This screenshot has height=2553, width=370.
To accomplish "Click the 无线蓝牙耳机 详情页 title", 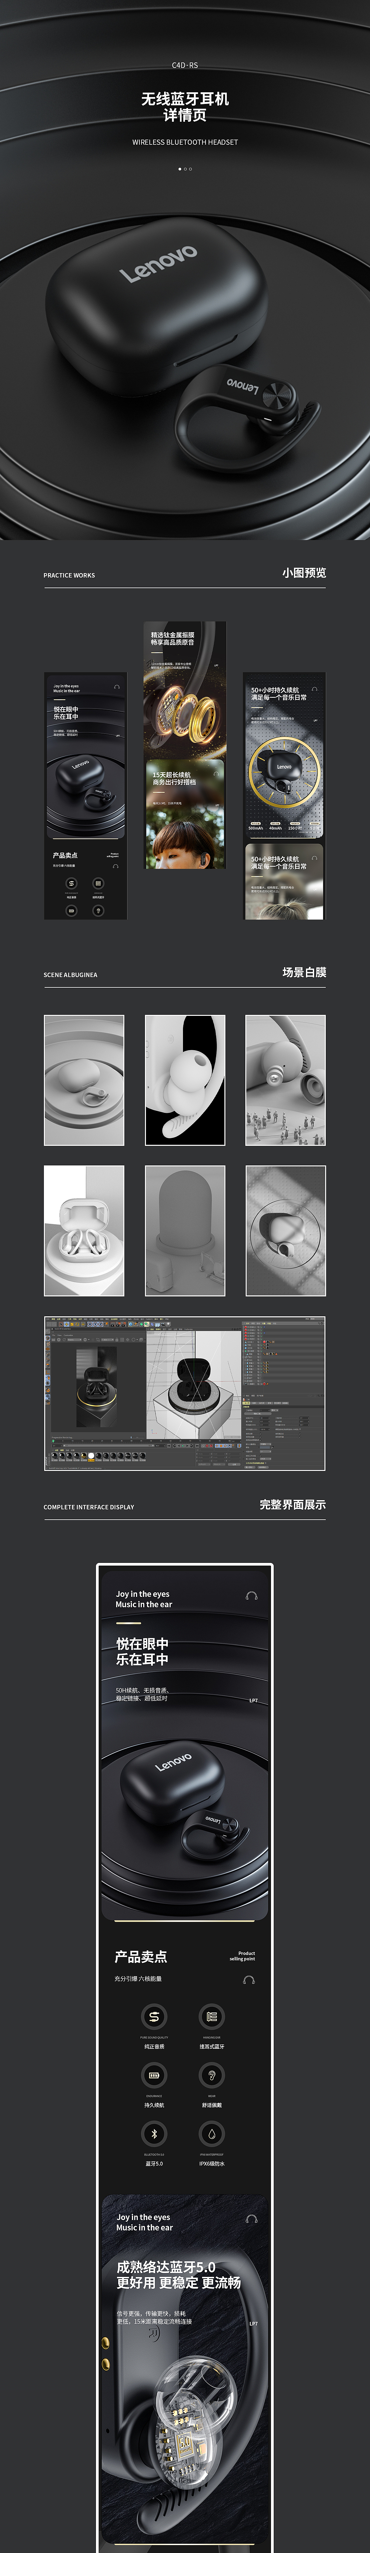I will [185, 107].
